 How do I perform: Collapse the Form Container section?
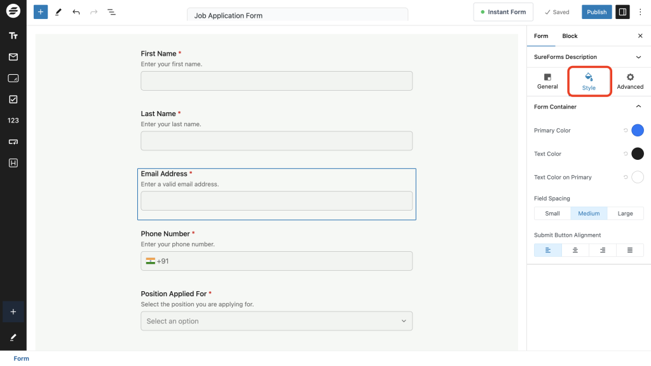639,107
